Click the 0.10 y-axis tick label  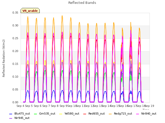[15, 77]
